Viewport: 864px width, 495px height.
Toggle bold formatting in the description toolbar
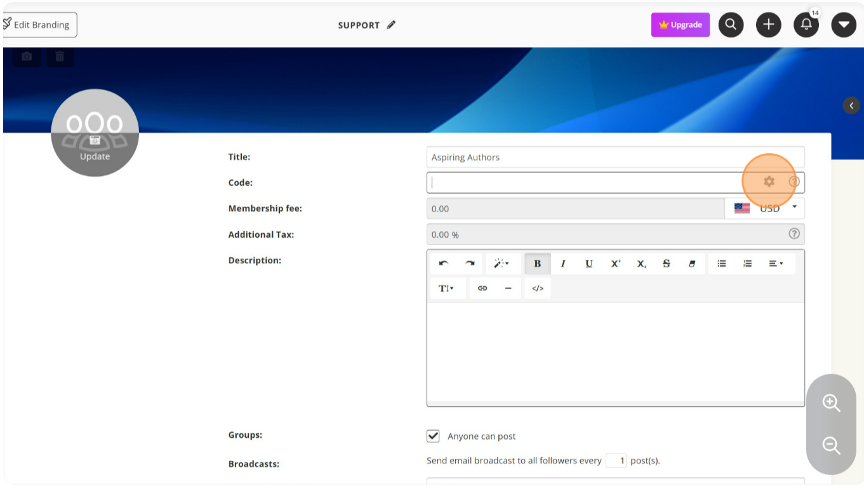point(537,264)
